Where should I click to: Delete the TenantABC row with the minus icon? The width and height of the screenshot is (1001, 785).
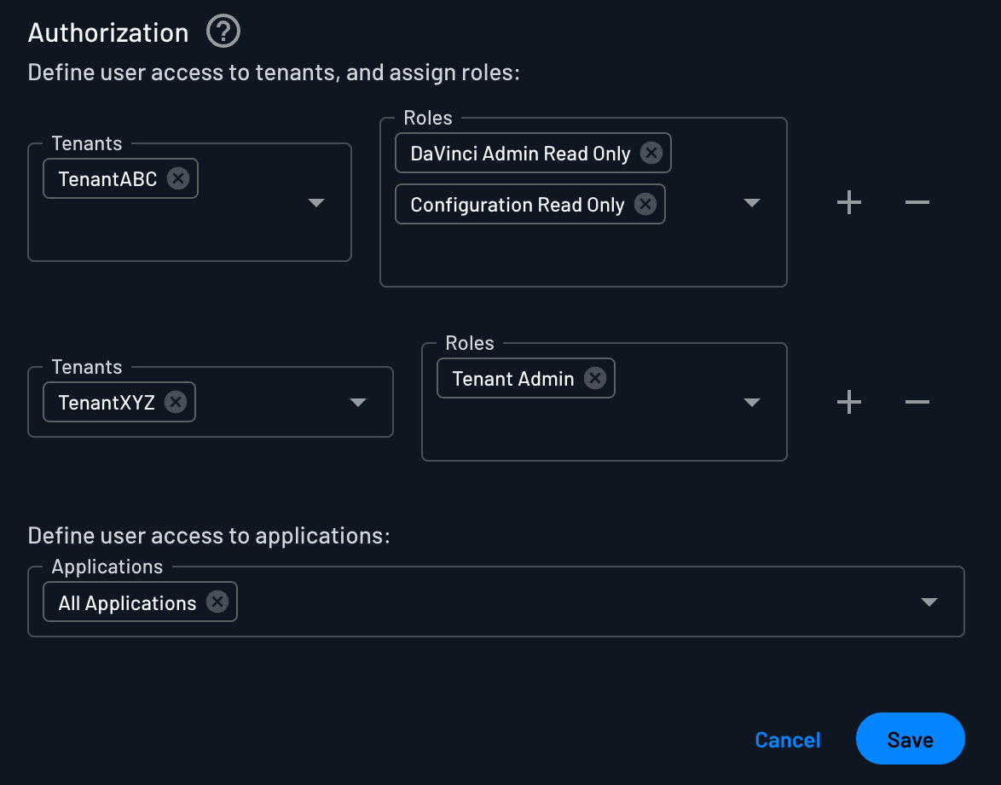(x=917, y=202)
